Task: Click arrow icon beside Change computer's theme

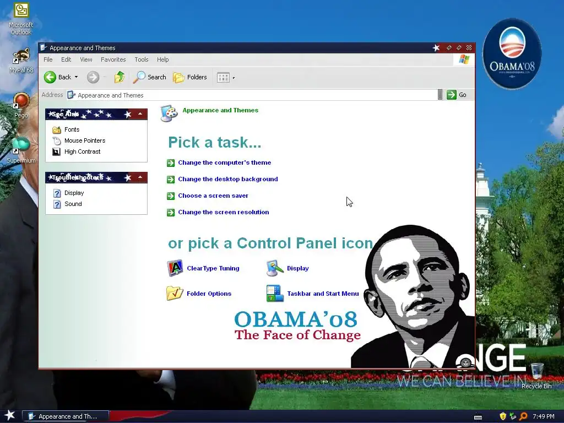Action: point(171,163)
